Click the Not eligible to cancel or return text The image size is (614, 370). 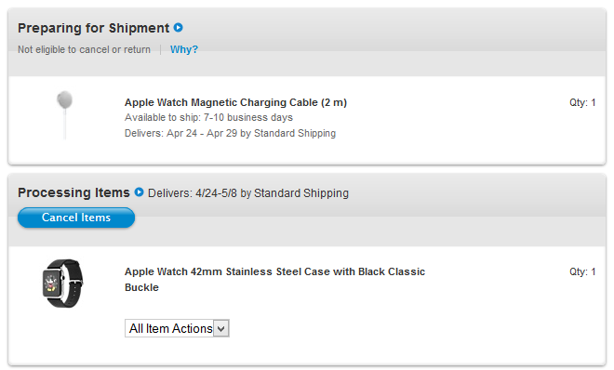pos(84,49)
